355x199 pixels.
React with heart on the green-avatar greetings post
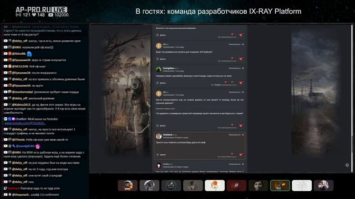click(241, 82)
